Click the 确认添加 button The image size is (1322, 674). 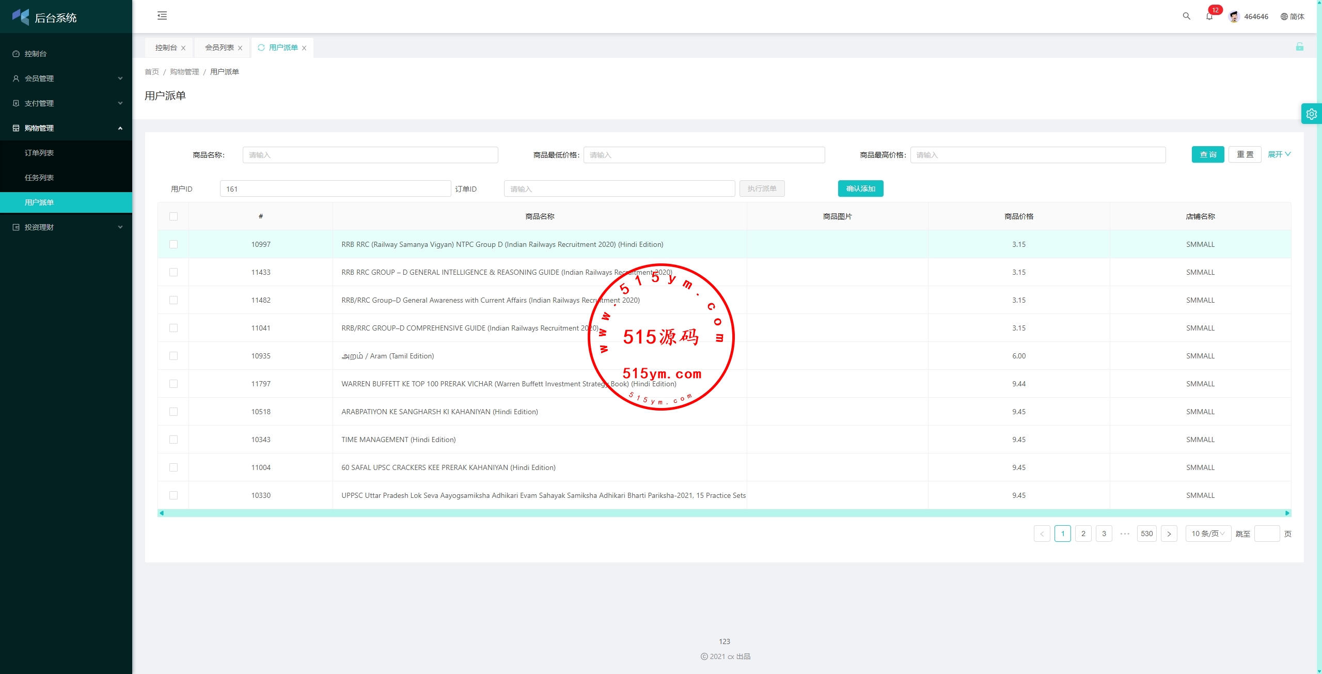pos(860,189)
